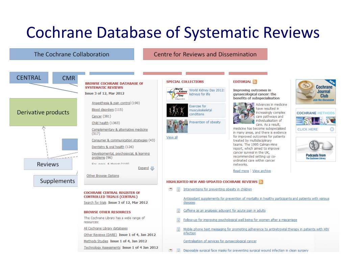Viewport: 346px width, 259px height.
Task: Open the Prevention of obesity thumbnail image
Action: [x=177, y=126]
